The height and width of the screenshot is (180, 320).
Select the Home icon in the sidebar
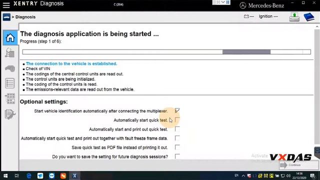(x=10, y=38)
